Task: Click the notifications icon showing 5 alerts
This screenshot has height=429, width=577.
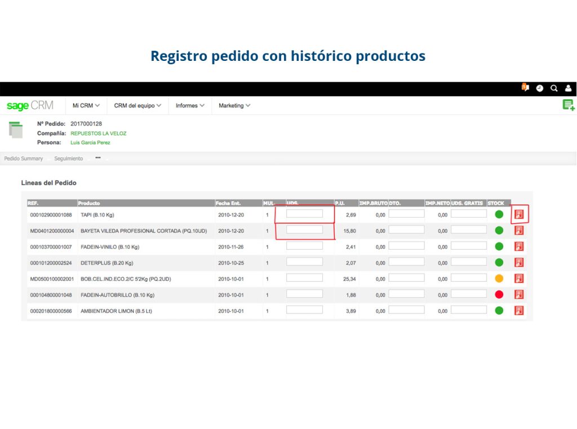Action: [525, 88]
